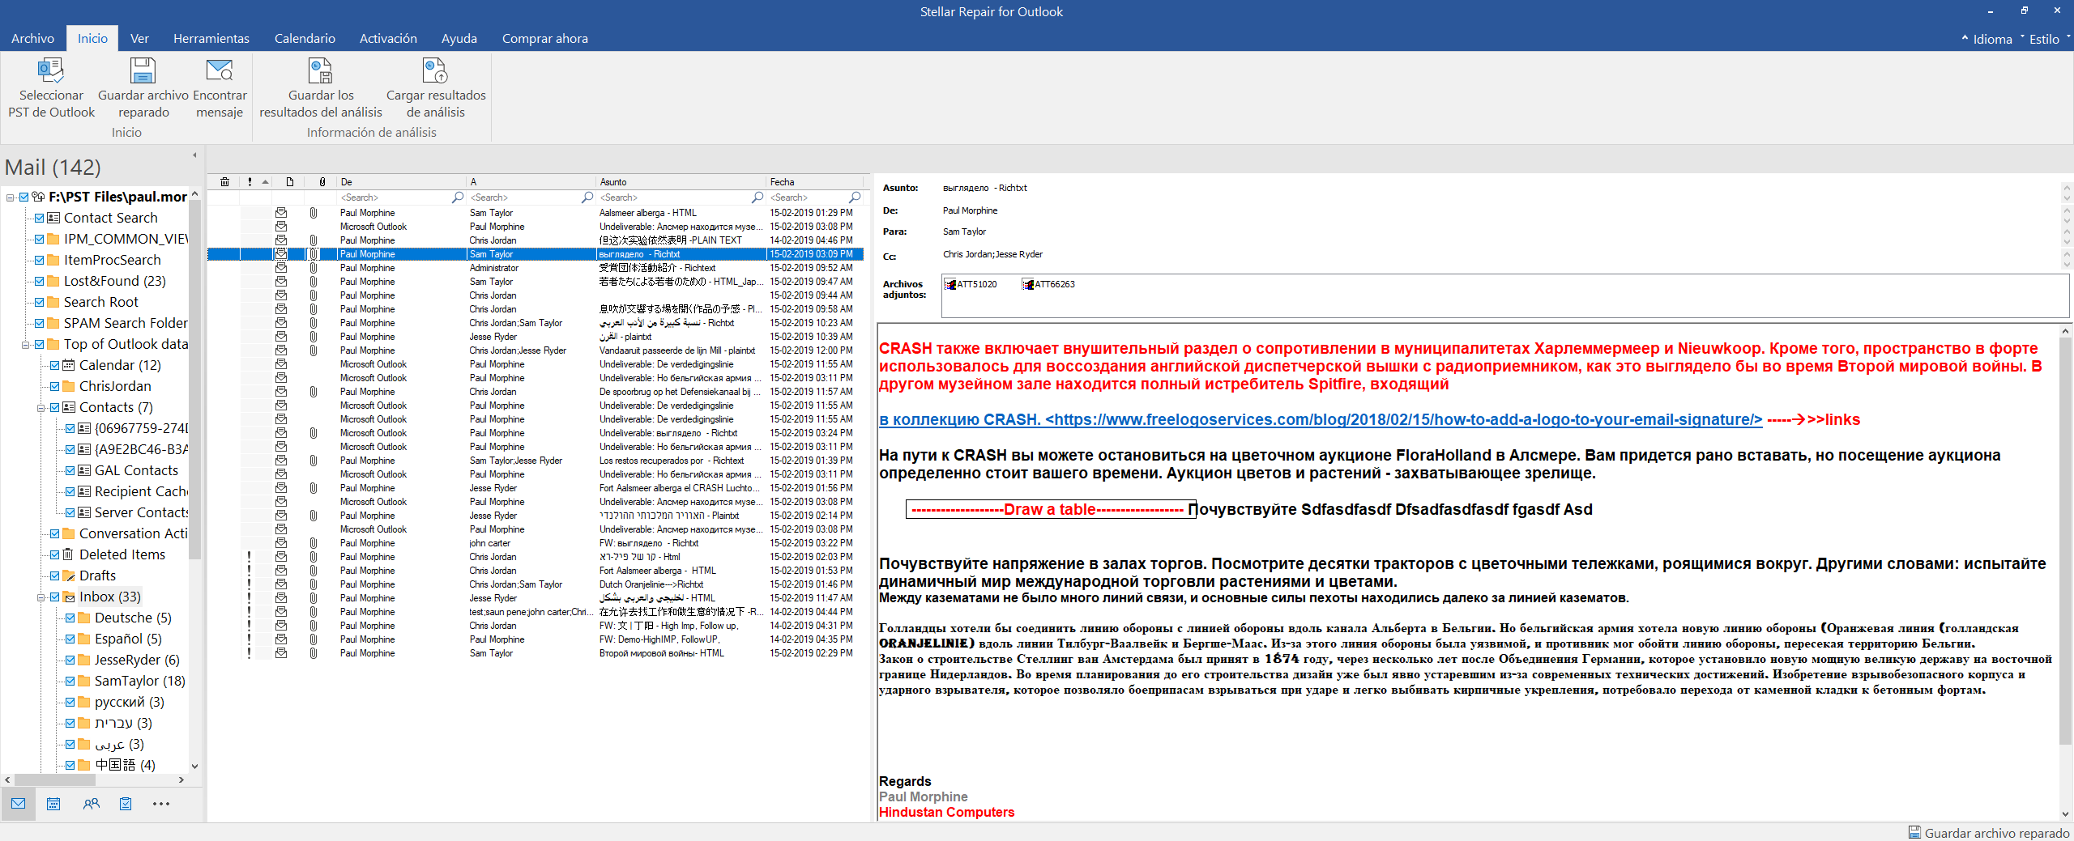Switch to Herramientas tab

211,38
